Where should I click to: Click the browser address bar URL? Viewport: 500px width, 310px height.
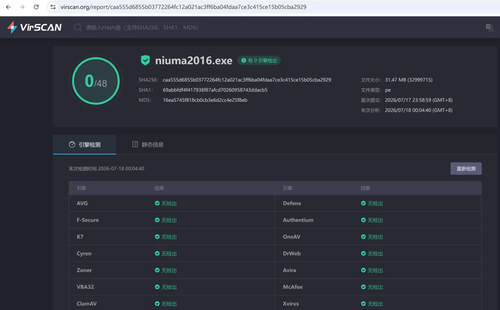pyautogui.click(x=183, y=7)
